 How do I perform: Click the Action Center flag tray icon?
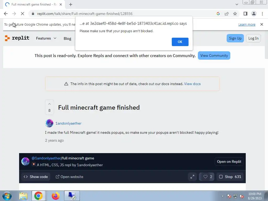click(x=229, y=196)
